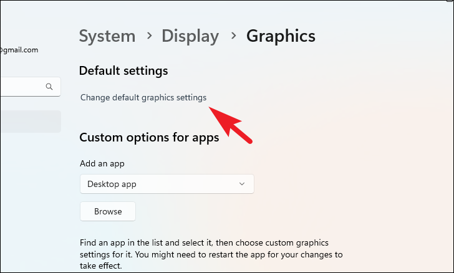Navigate to Display breadcrumb
Viewport: 454px width, 273px height.
190,37
